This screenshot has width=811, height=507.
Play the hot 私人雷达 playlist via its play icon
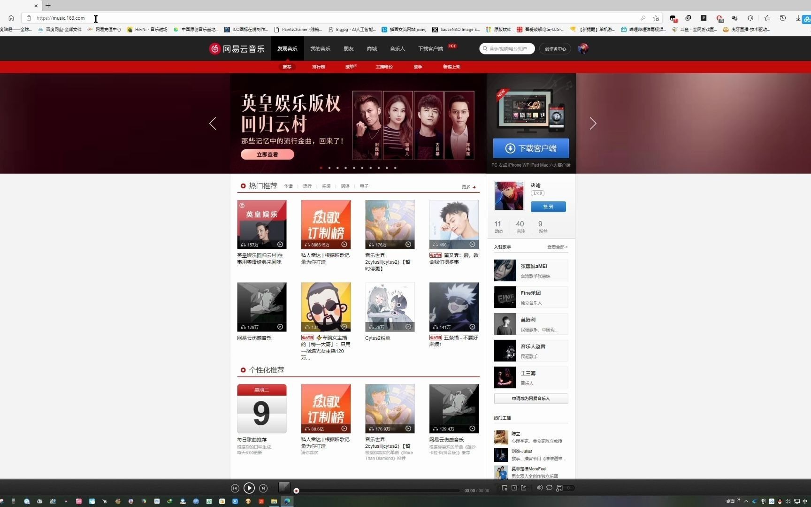[344, 245]
